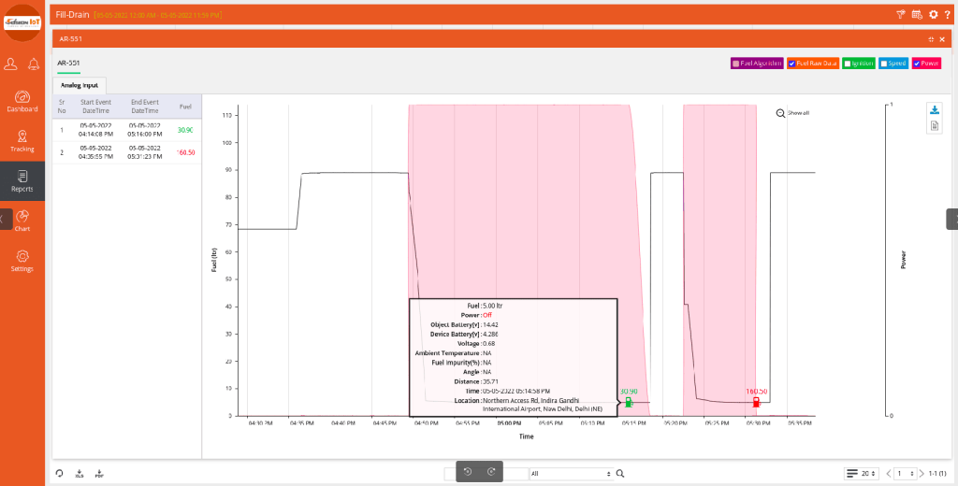The height and width of the screenshot is (486, 958).
Task: Export to PDF icon at bottom
Action: [x=99, y=473]
